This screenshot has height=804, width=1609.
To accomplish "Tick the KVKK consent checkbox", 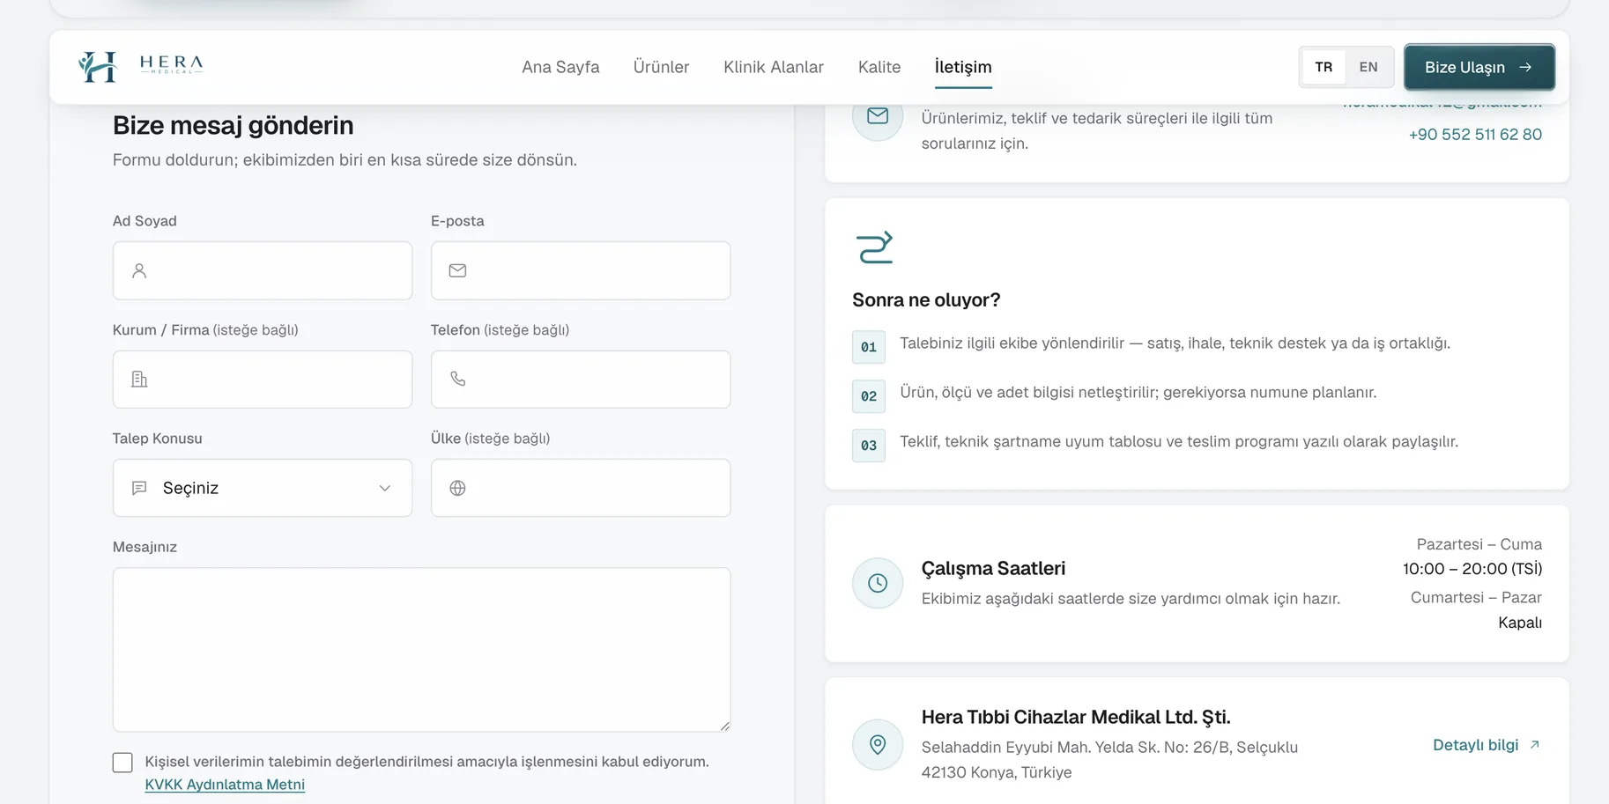I will tap(122, 763).
